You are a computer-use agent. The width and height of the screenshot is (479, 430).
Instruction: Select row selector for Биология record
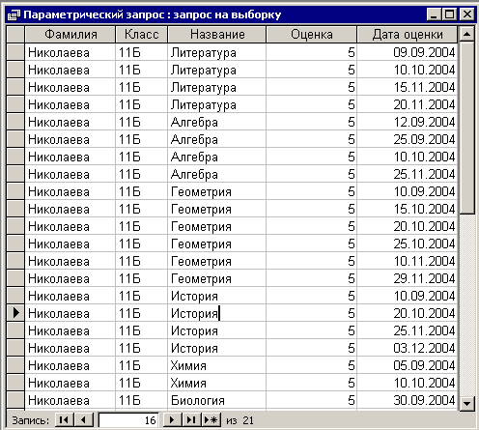click(15, 400)
